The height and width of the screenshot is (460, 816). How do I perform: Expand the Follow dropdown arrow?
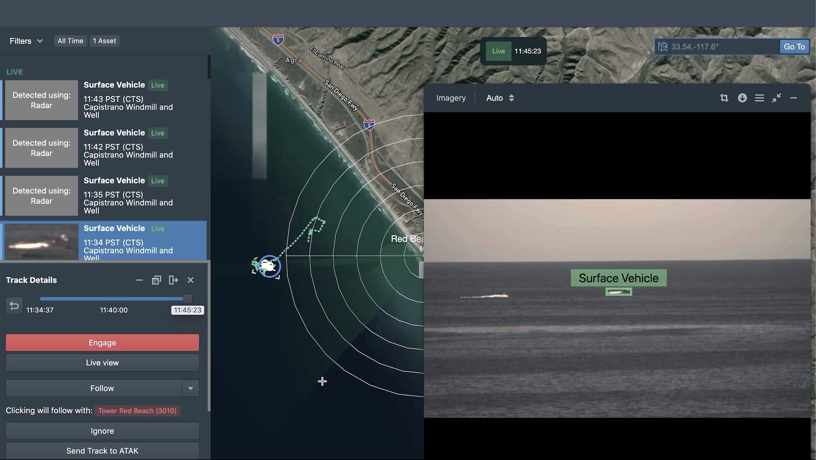coord(191,388)
